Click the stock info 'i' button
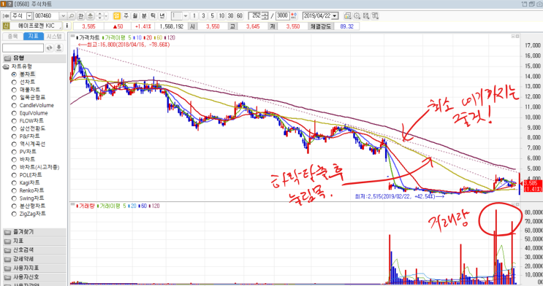This screenshot has width=543, height=286. point(67,26)
